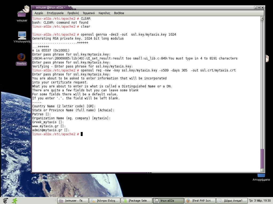Image resolution: width=273 pixels, height=204 pixels.
Task: Click the line mentioning Distinguished Name or a DN
Action: pos(102,86)
